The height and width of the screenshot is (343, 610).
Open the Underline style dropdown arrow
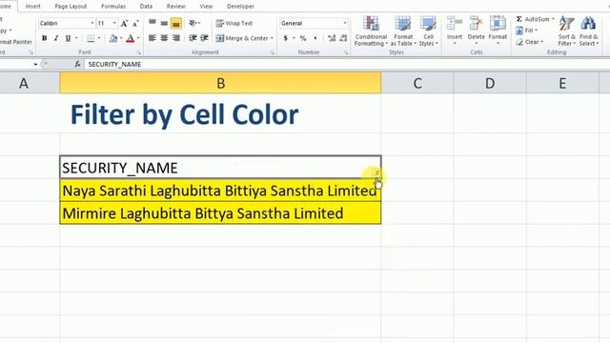point(76,38)
